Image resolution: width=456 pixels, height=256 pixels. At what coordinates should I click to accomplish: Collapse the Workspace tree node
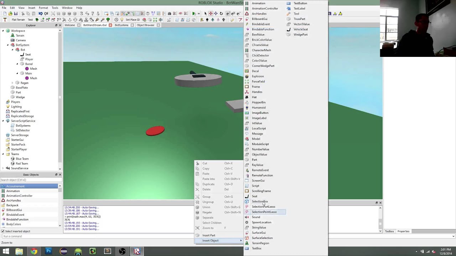pyautogui.click(x=3, y=31)
